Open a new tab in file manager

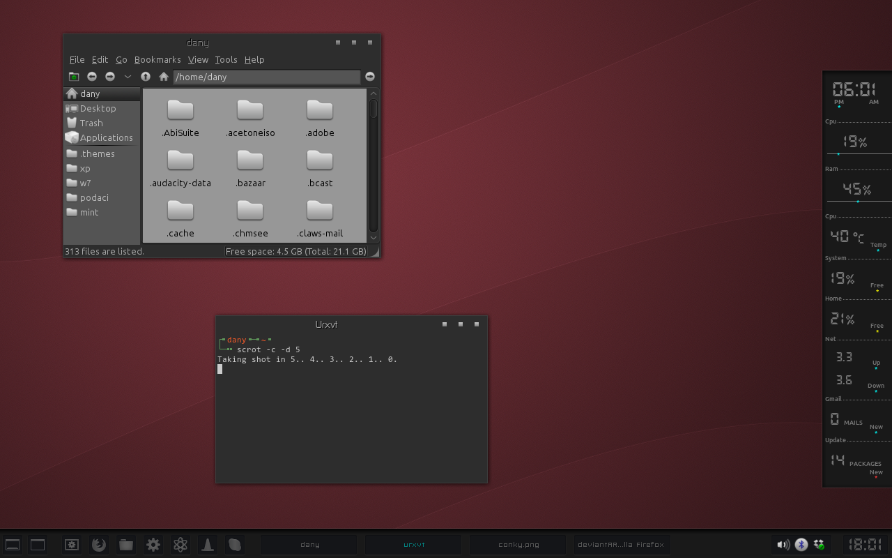(74, 77)
